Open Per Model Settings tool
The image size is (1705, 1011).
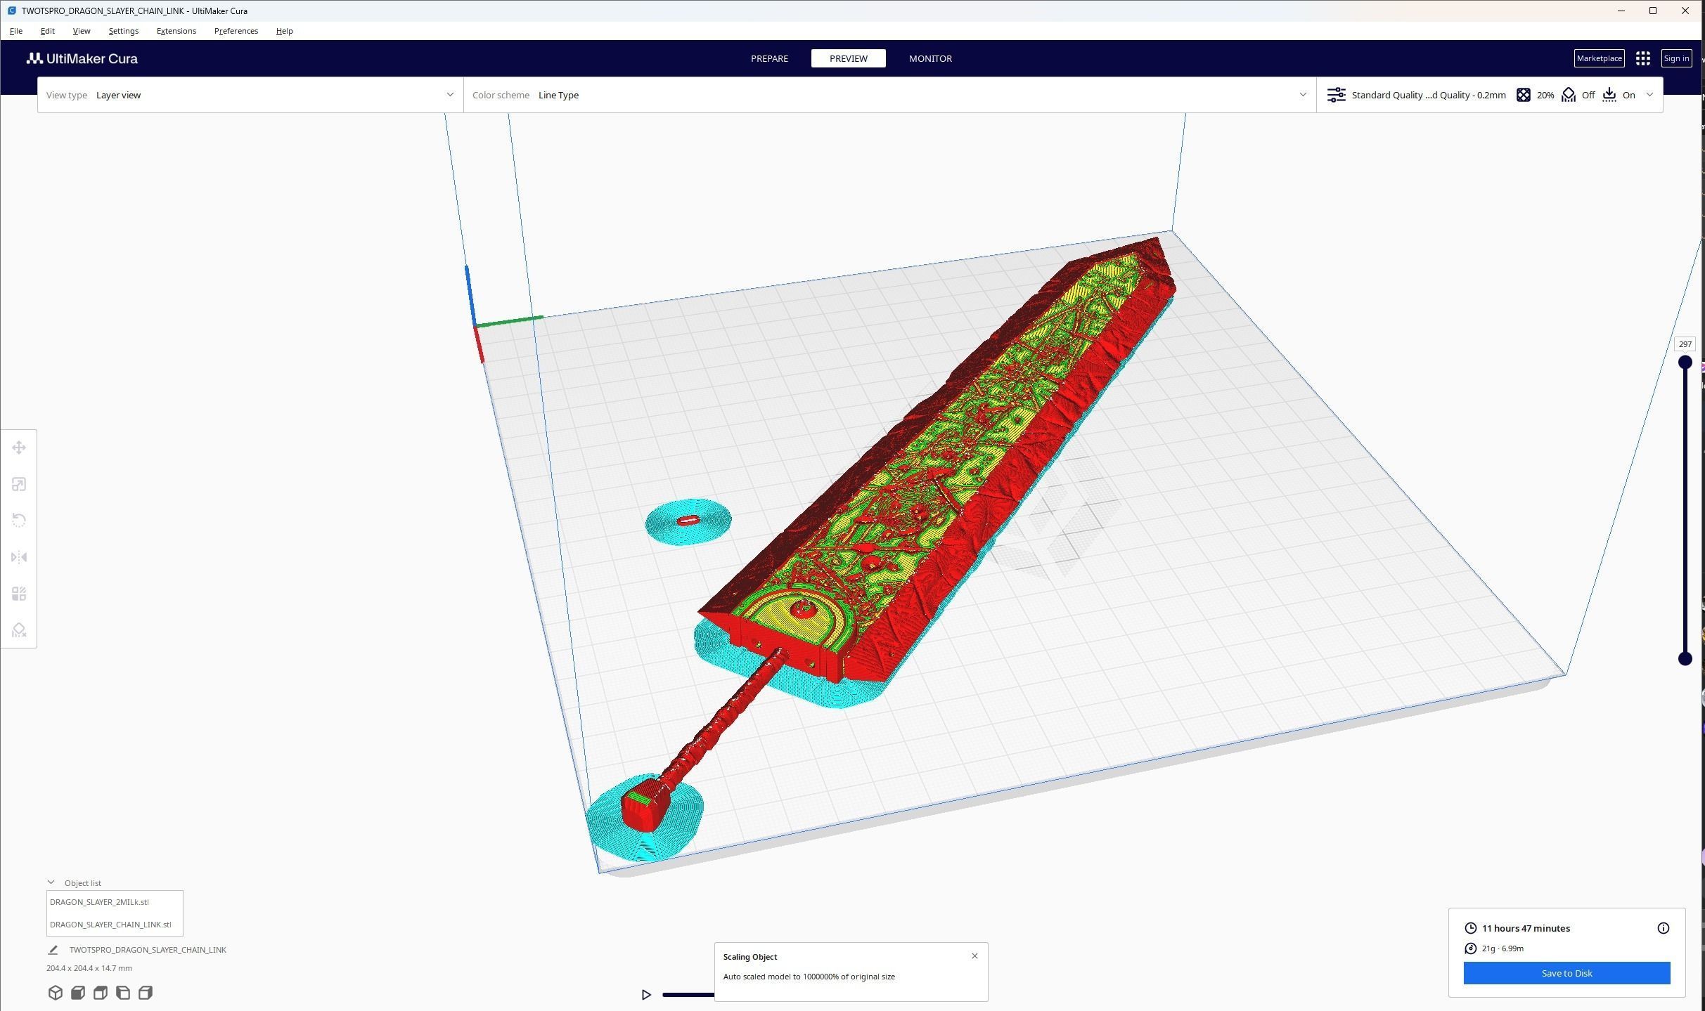[19, 594]
